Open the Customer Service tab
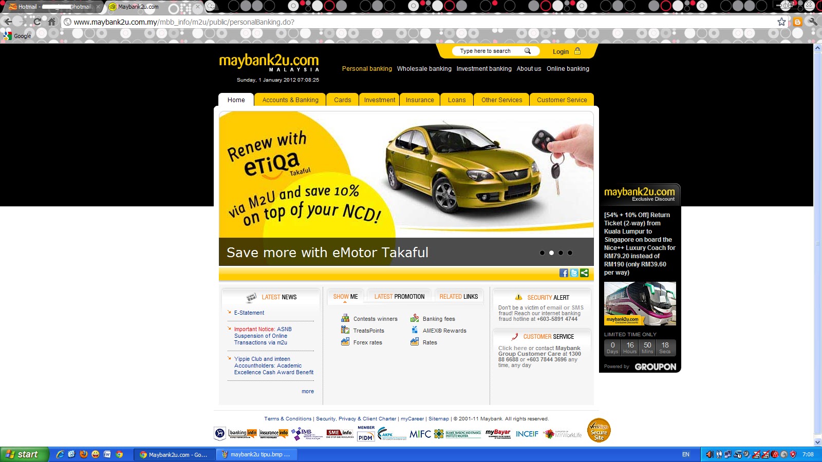The image size is (822, 462). point(562,100)
